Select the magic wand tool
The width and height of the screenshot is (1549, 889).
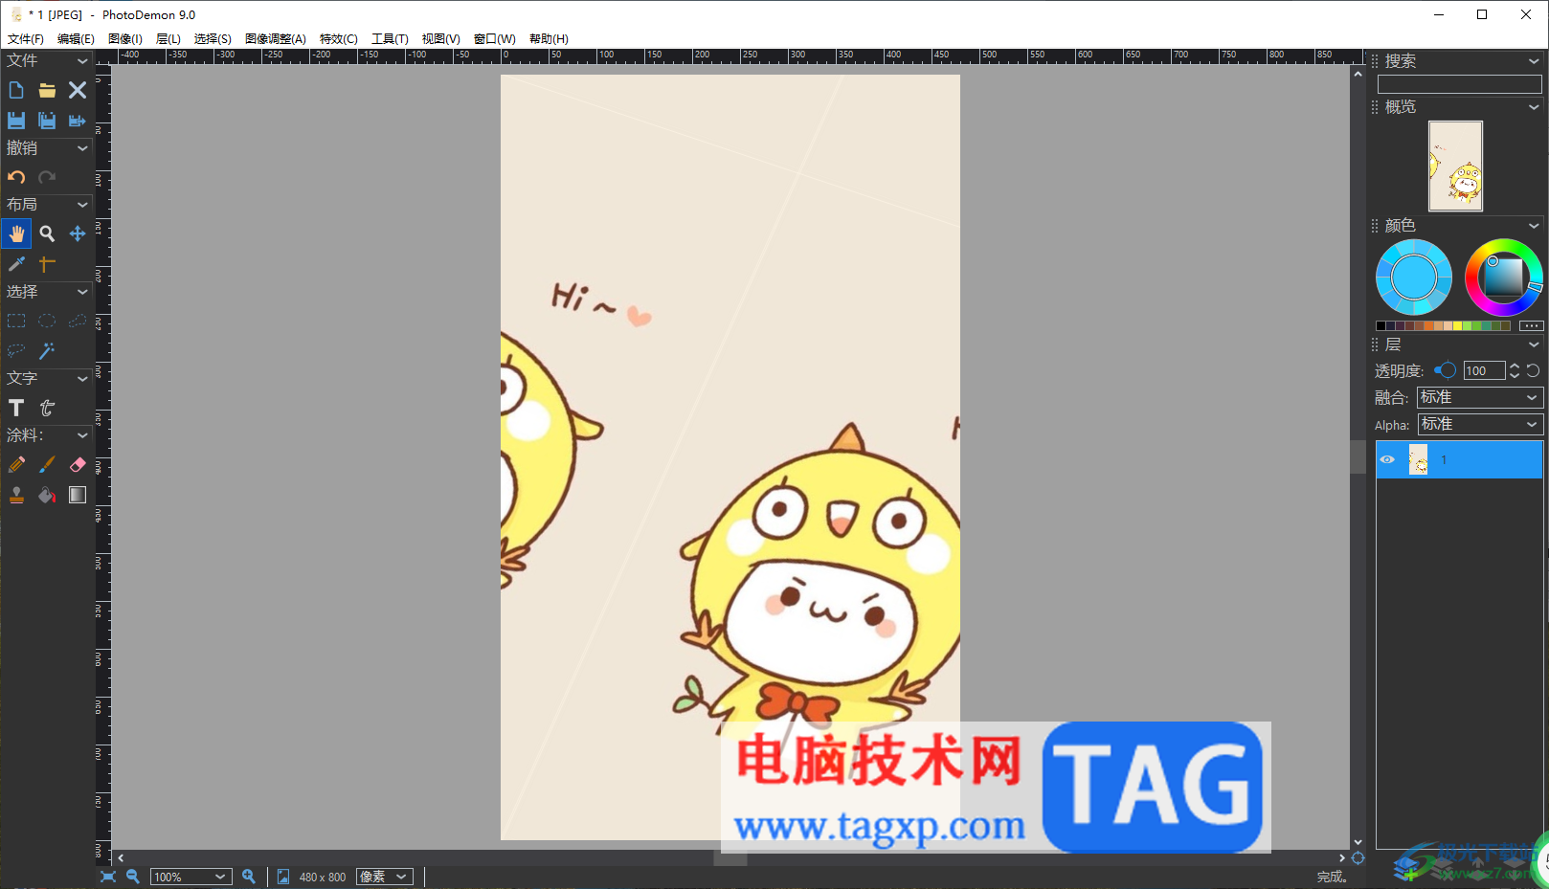tap(47, 351)
